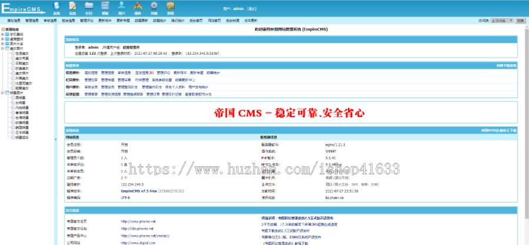Open 附件管理 in the quick menu
529x245 pixels.
pyautogui.click(x=142, y=80)
